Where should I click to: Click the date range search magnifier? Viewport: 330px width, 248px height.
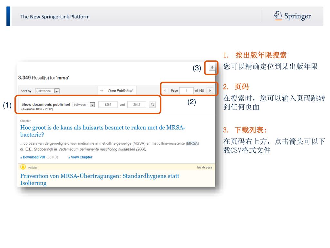(x=152, y=104)
